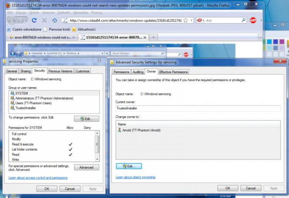This screenshot has width=289, height=198.
Task: Close the error 80070424 tab
Action: pyautogui.click(x=74, y=37)
